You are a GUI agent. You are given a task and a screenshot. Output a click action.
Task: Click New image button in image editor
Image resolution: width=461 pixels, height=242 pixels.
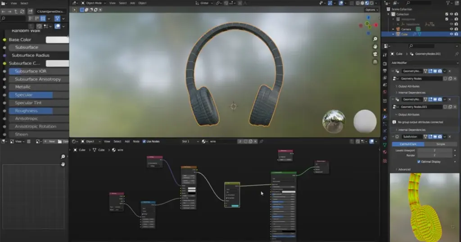[x=50, y=142]
